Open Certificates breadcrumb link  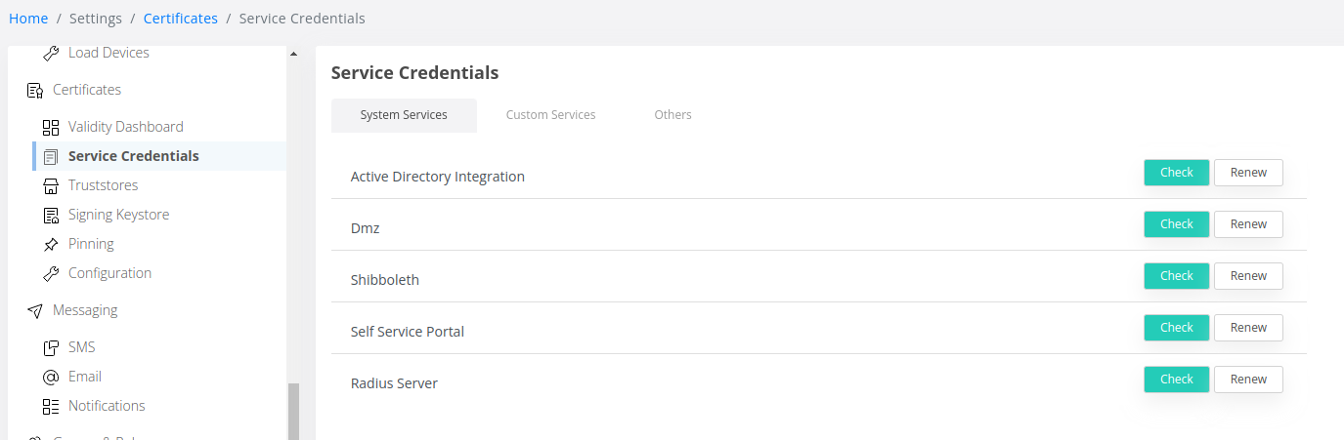point(180,19)
